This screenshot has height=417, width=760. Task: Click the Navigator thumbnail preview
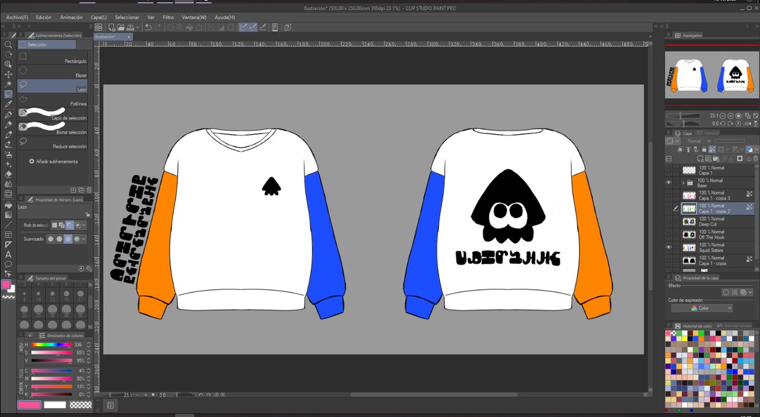pos(711,75)
